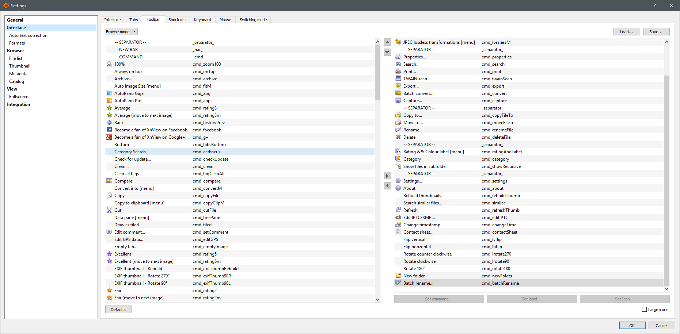Click the Defaults button
Viewport: 680px width, 334px height.
(118, 310)
